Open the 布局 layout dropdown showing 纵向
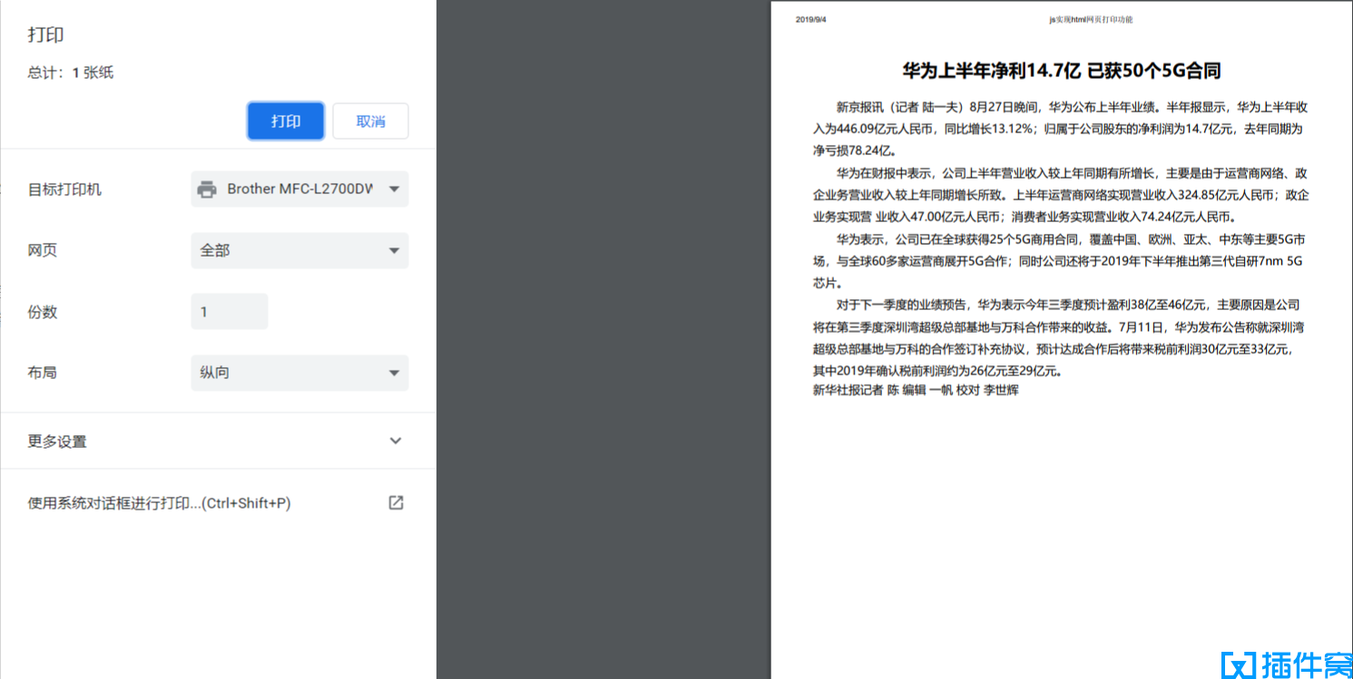 click(x=299, y=373)
